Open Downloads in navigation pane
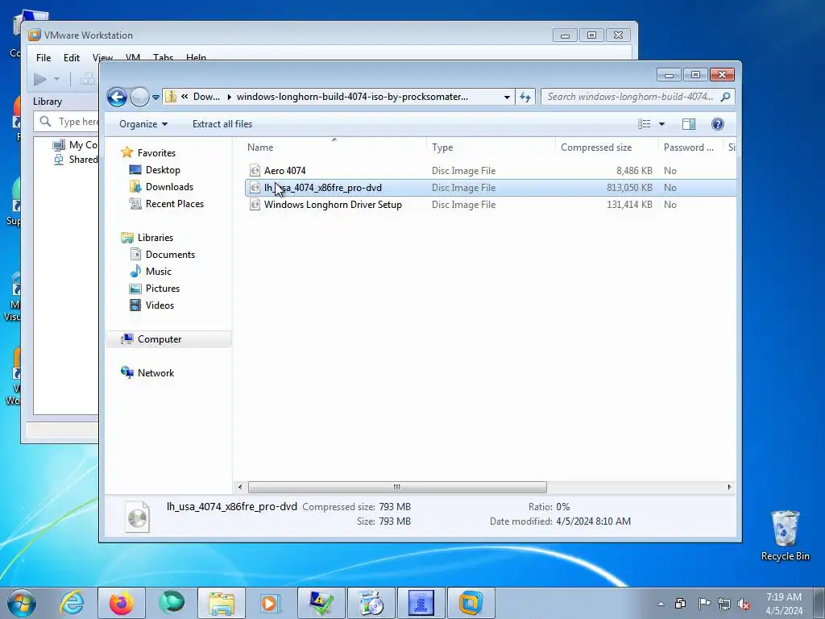825x619 pixels. (x=169, y=187)
